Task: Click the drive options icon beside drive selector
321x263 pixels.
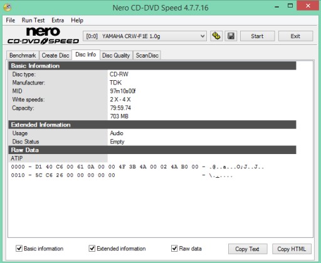Action: click(216, 36)
